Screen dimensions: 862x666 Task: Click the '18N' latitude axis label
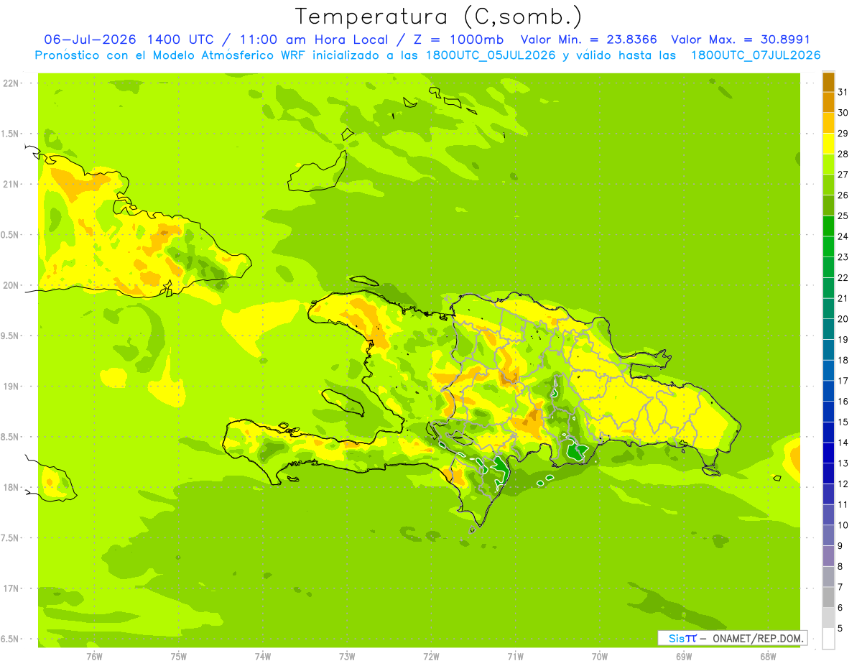11,487
